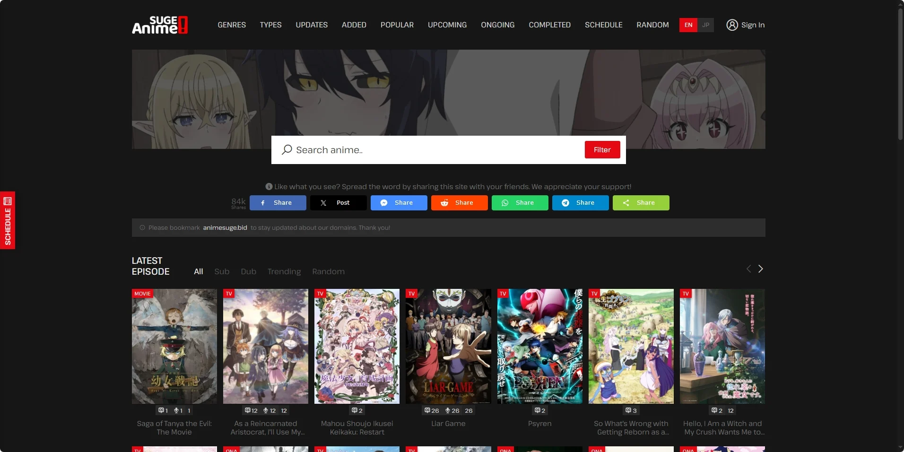This screenshot has width=904, height=452.
Task: Click Mahou Shoujo Ikusei Keikaku: Restart title
Action: click(357, 428)
